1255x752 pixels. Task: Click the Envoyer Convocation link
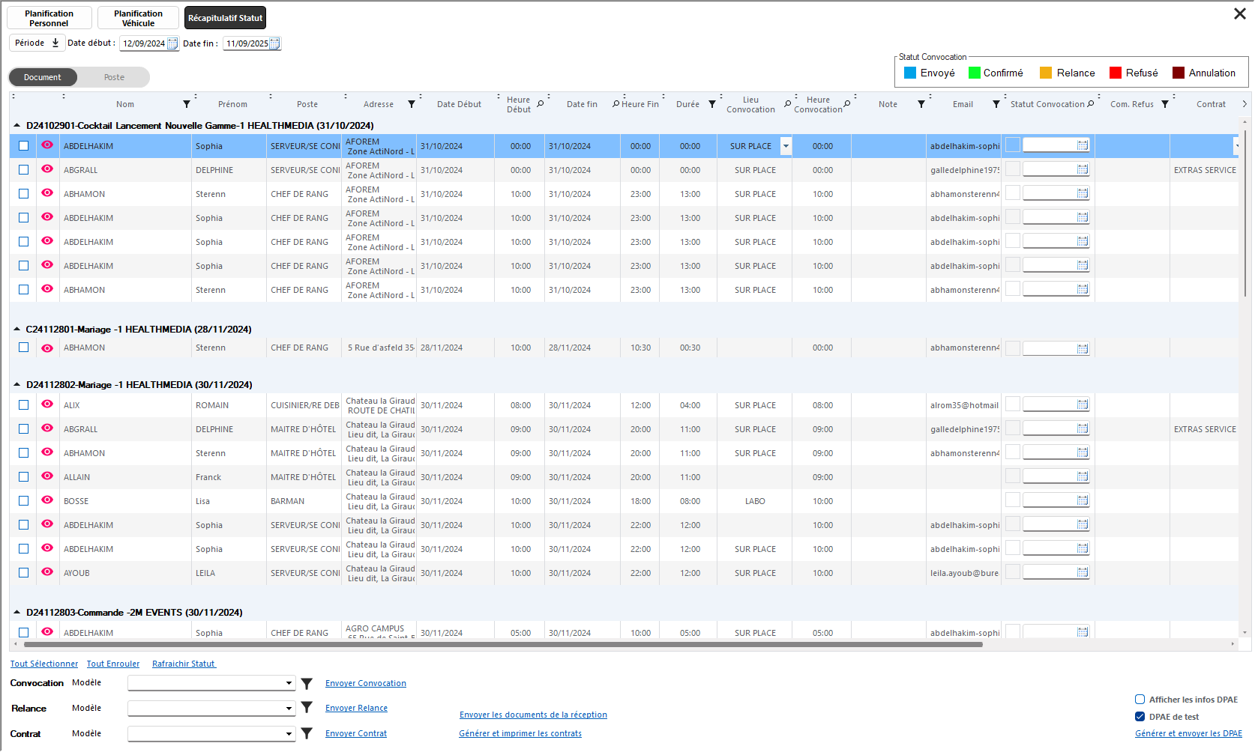(x=365, y=683)
